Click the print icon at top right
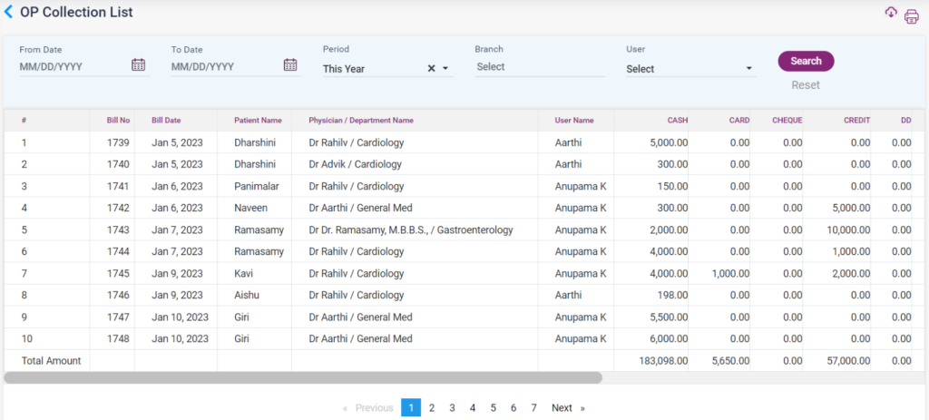This screenshot has height=420, width=929. coord(911,16)
